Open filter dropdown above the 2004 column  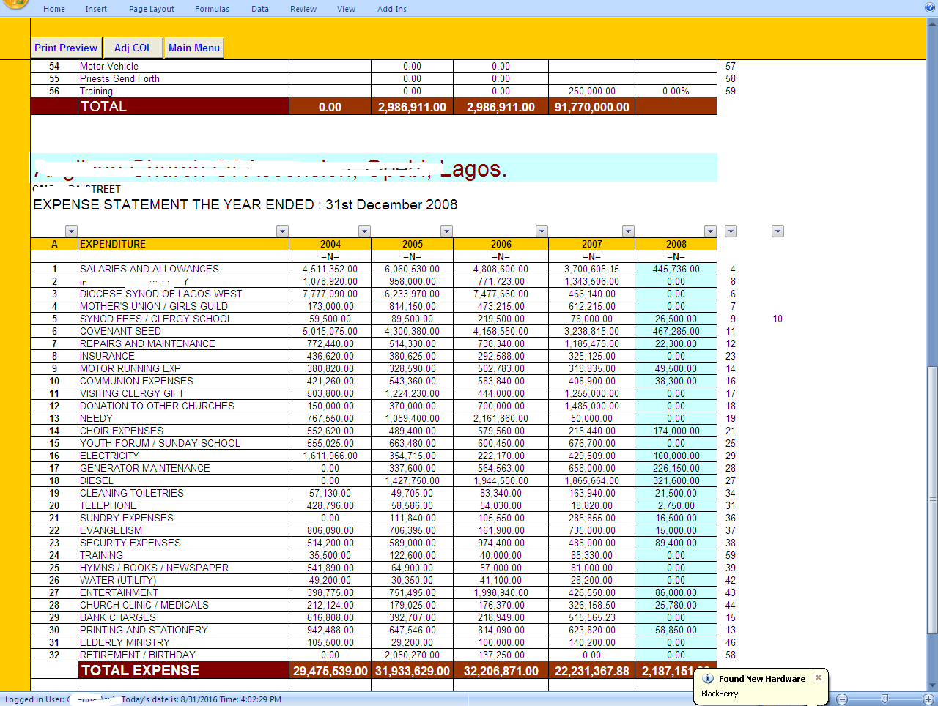pyautogui.click(x=364, y=231)
